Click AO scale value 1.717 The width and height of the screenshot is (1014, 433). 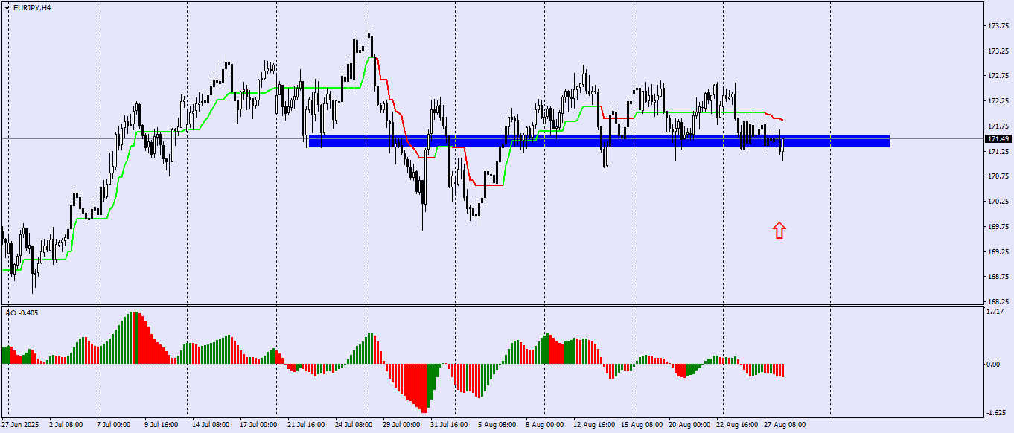[996, 312]
